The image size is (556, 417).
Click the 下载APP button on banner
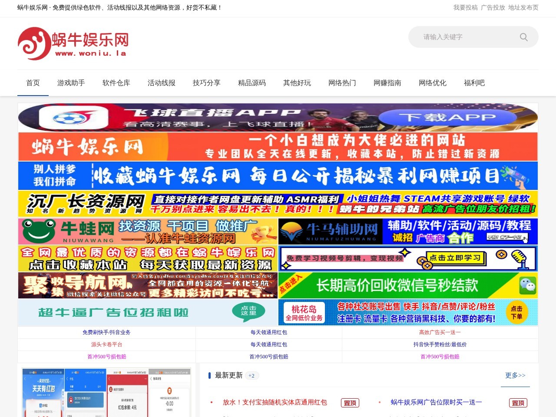447,117
